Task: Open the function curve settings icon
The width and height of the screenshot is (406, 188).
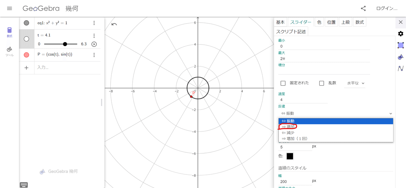Action: pos(401,68)
